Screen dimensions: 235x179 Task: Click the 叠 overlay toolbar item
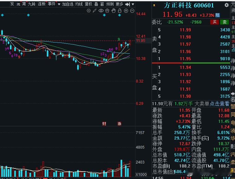tap(96, 4)
